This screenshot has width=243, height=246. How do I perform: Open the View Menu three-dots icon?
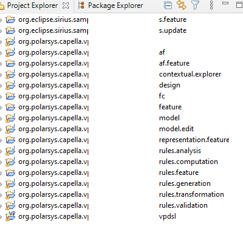(x=211, y=5)
